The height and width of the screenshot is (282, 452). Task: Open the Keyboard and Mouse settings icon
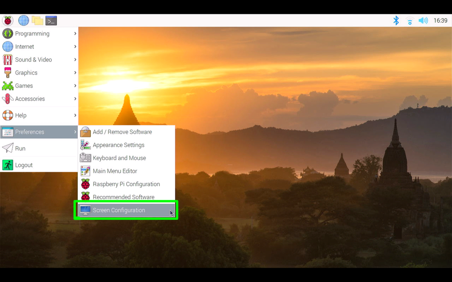85,158
